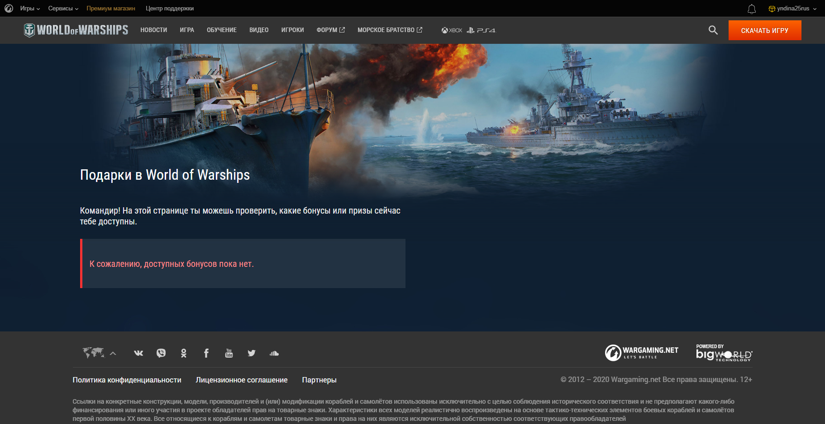Open the Odnoklassniki social icon
825x424 pixels.
pos(184,353)
